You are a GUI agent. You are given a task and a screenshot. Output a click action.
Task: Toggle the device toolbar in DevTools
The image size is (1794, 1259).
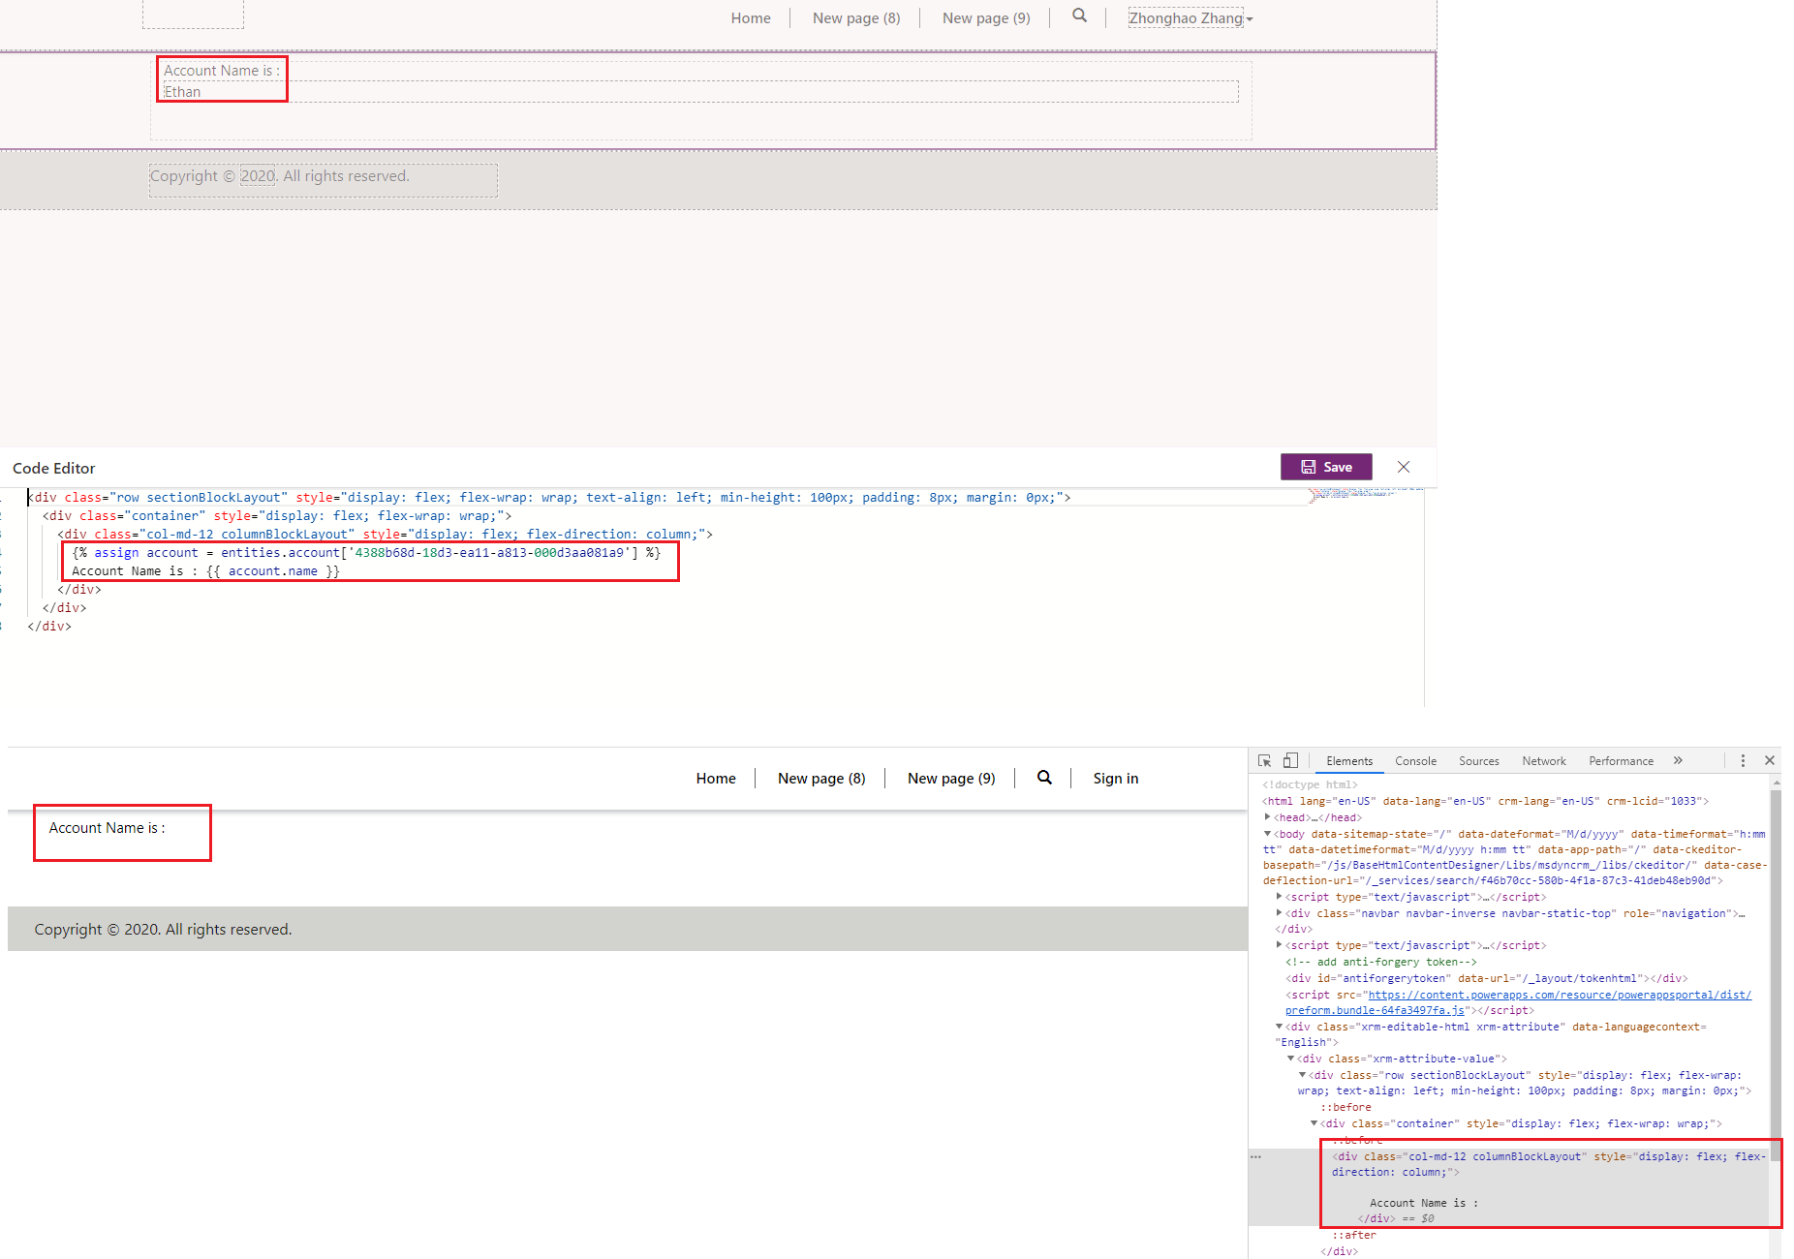click(x=1290, y=760)
